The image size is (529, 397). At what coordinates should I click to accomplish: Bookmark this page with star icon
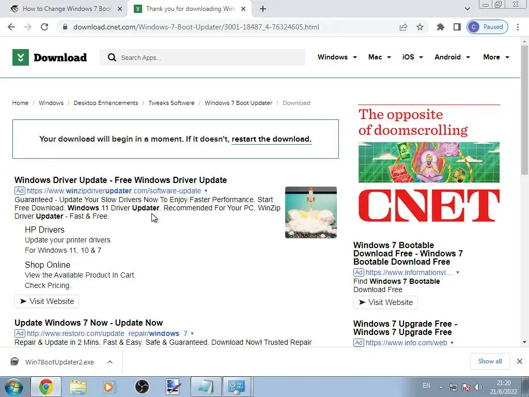pos(419,27)
